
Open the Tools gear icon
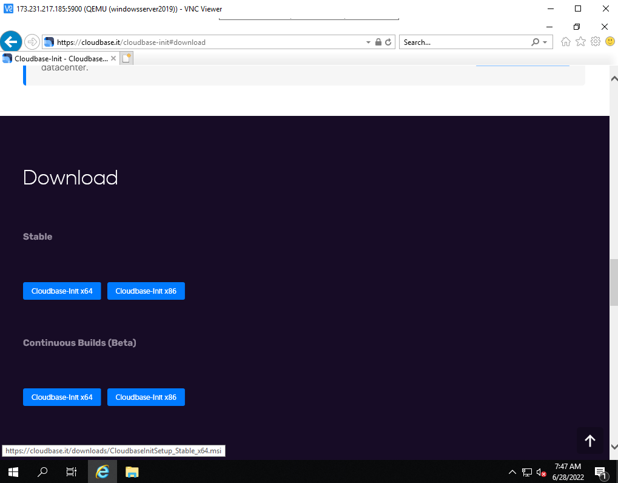pyautogui.click(x=595, y=42)
